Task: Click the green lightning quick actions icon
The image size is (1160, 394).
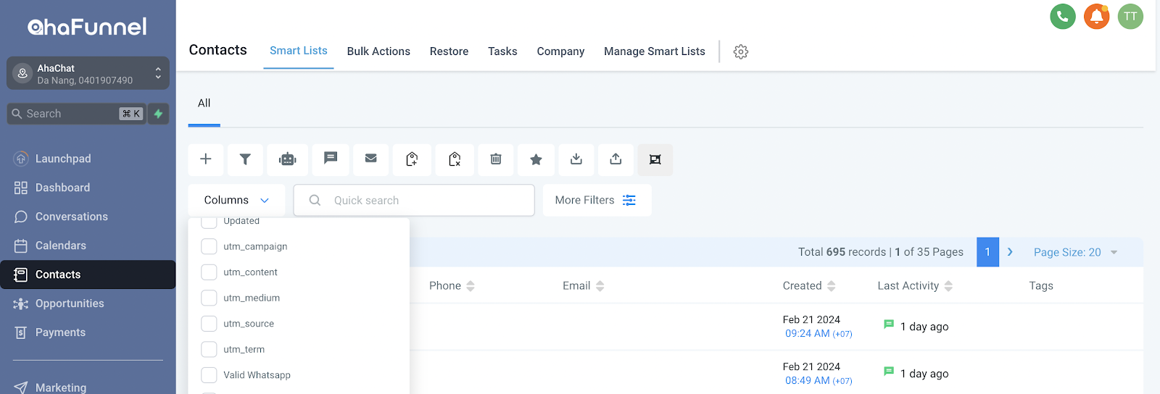Action: point(158,114)
